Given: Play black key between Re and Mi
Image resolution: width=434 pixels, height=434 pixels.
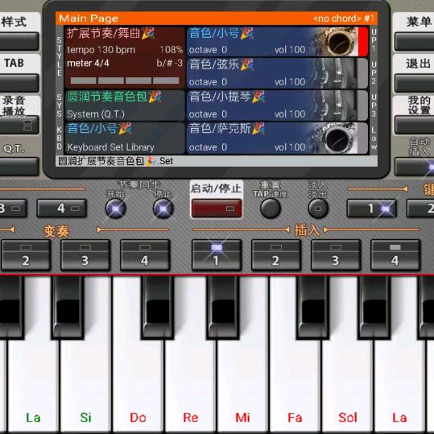Looking at the screenshot, I should tap(223, 308).
